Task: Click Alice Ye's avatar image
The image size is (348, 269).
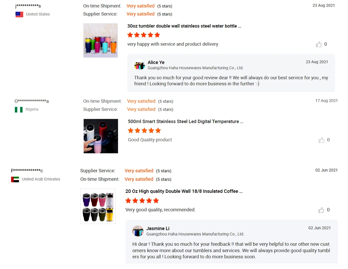Action: [x=139, y=65]
